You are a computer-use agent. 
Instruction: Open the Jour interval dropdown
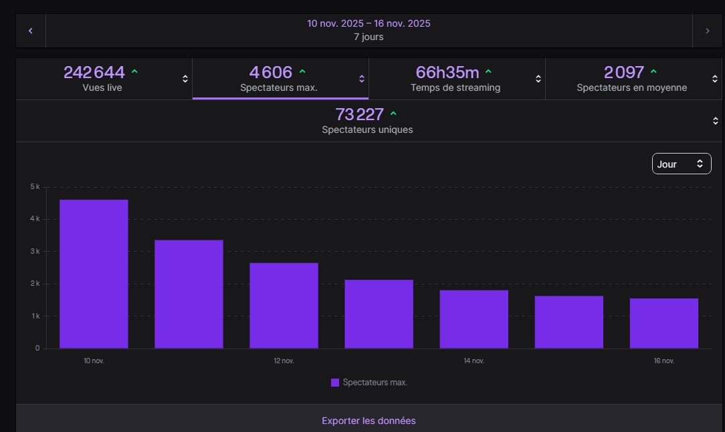point(681,163)
